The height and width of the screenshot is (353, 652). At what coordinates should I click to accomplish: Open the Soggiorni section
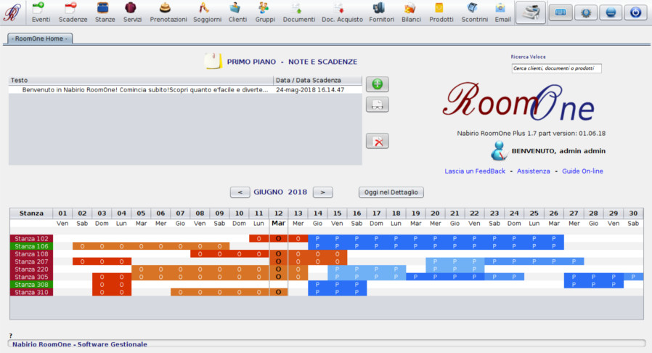tap(207, 12)
